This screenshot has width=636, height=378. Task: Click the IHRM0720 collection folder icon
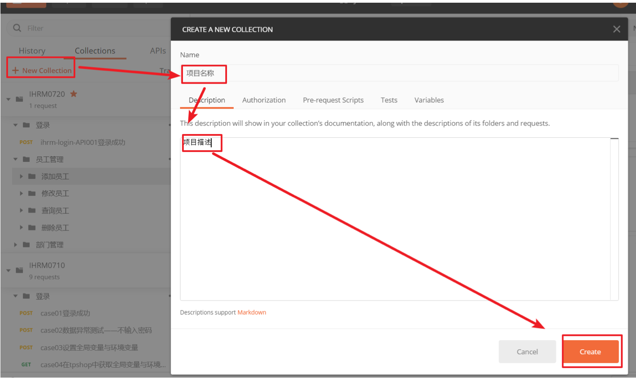19,99
